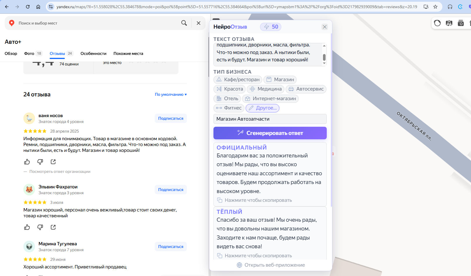Toggle the Другое... business type chip
Screen dimensions: 471x276
(263, 108)
